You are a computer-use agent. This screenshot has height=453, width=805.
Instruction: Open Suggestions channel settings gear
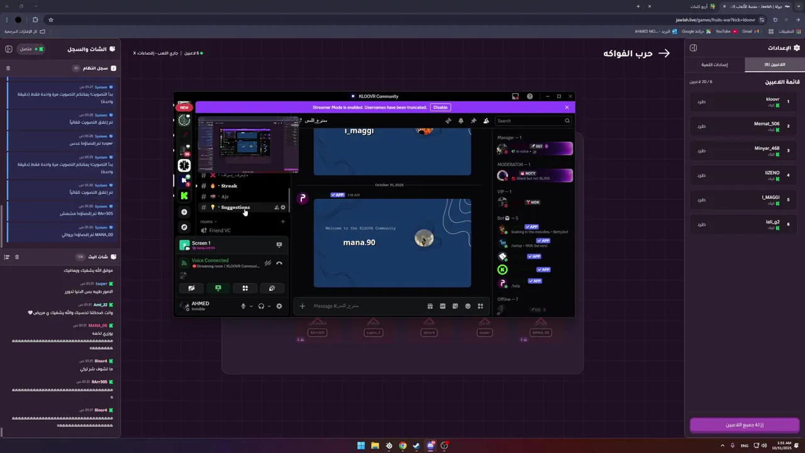point(283,208)
